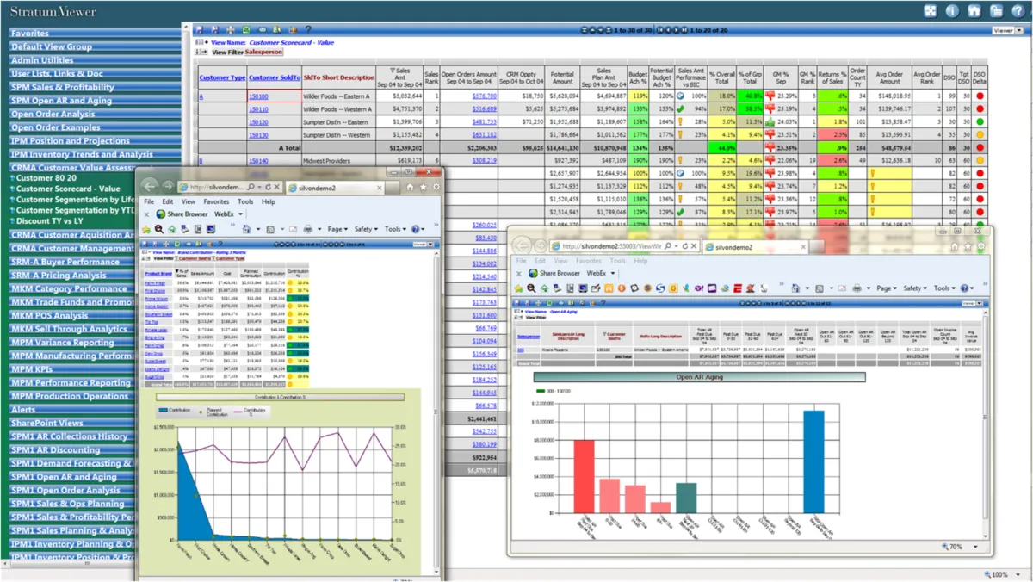Click the gear icon in right browser window
The image size is (1033, 582).
coord(980,246)
